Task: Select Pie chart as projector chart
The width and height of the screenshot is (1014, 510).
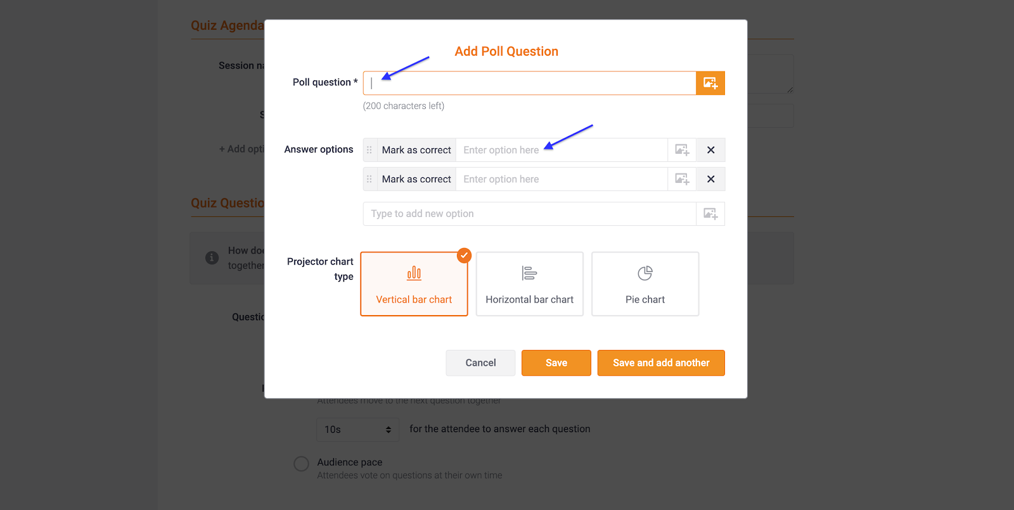Action: [x=645, y=284]
